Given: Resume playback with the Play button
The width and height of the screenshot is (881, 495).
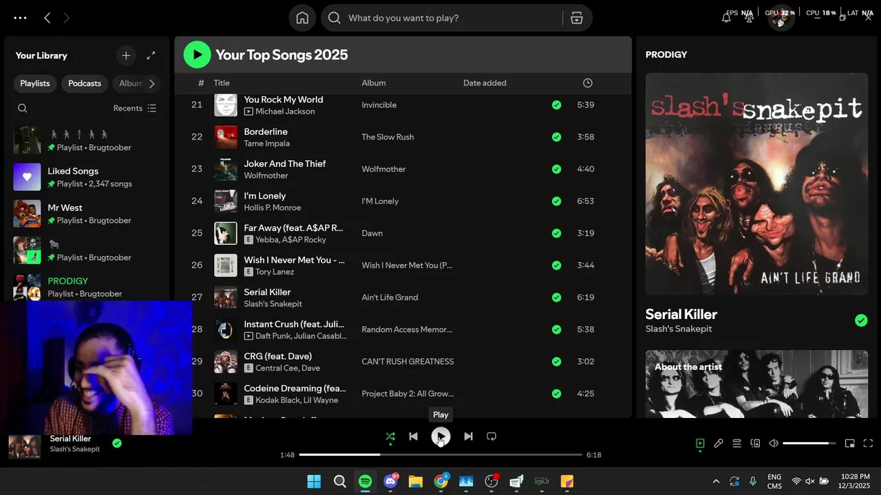Looking at the screenshot, I should click(440, 436).
